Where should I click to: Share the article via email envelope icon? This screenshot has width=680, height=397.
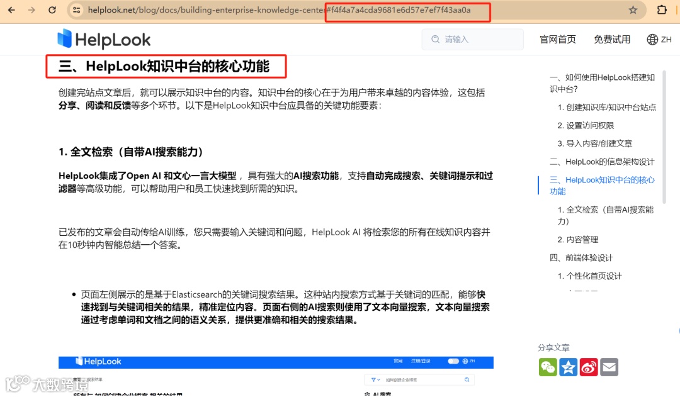coord(609,367)
